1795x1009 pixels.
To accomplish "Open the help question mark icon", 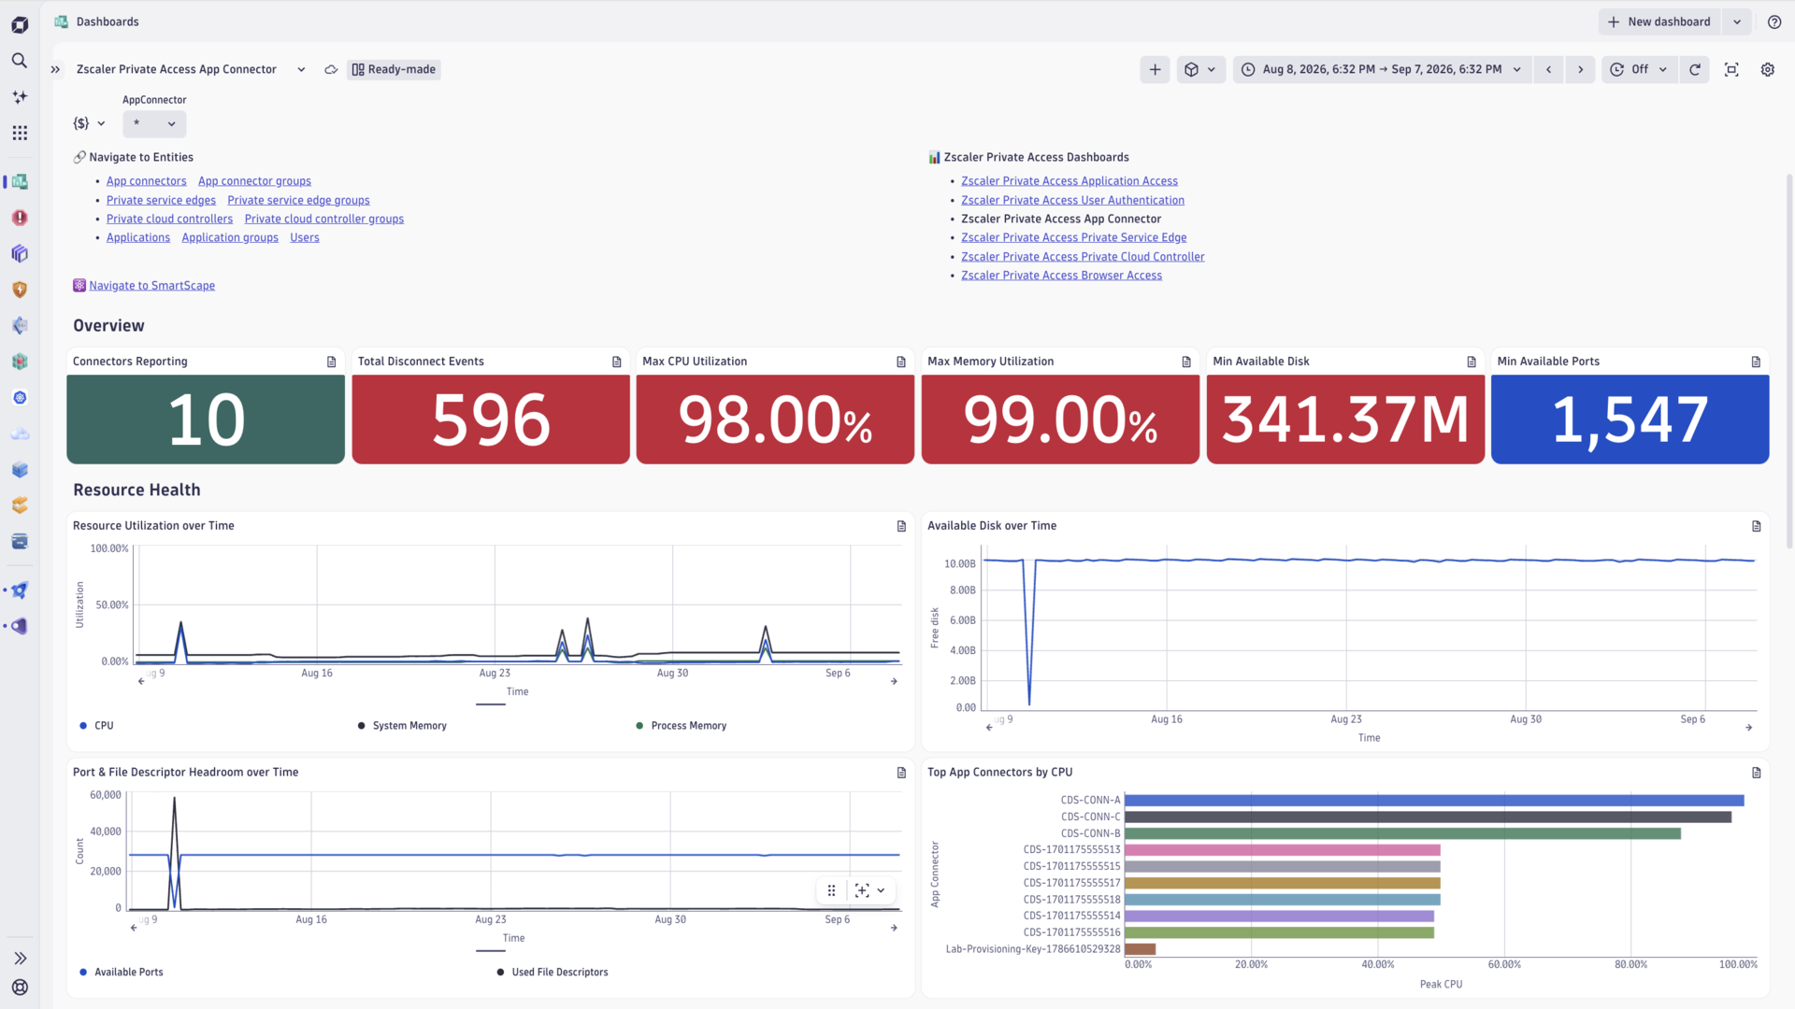I will point(1774,22).
